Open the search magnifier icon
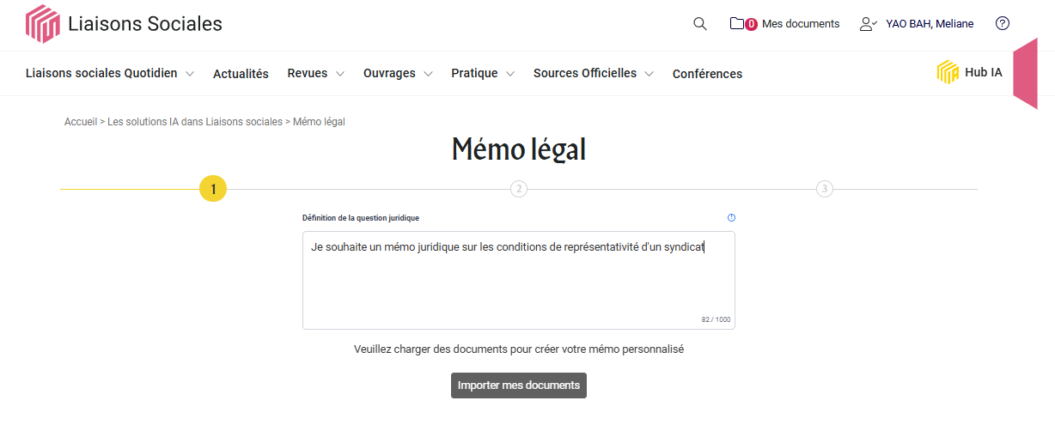This screenshot has width=1055, height=425. 700,24
